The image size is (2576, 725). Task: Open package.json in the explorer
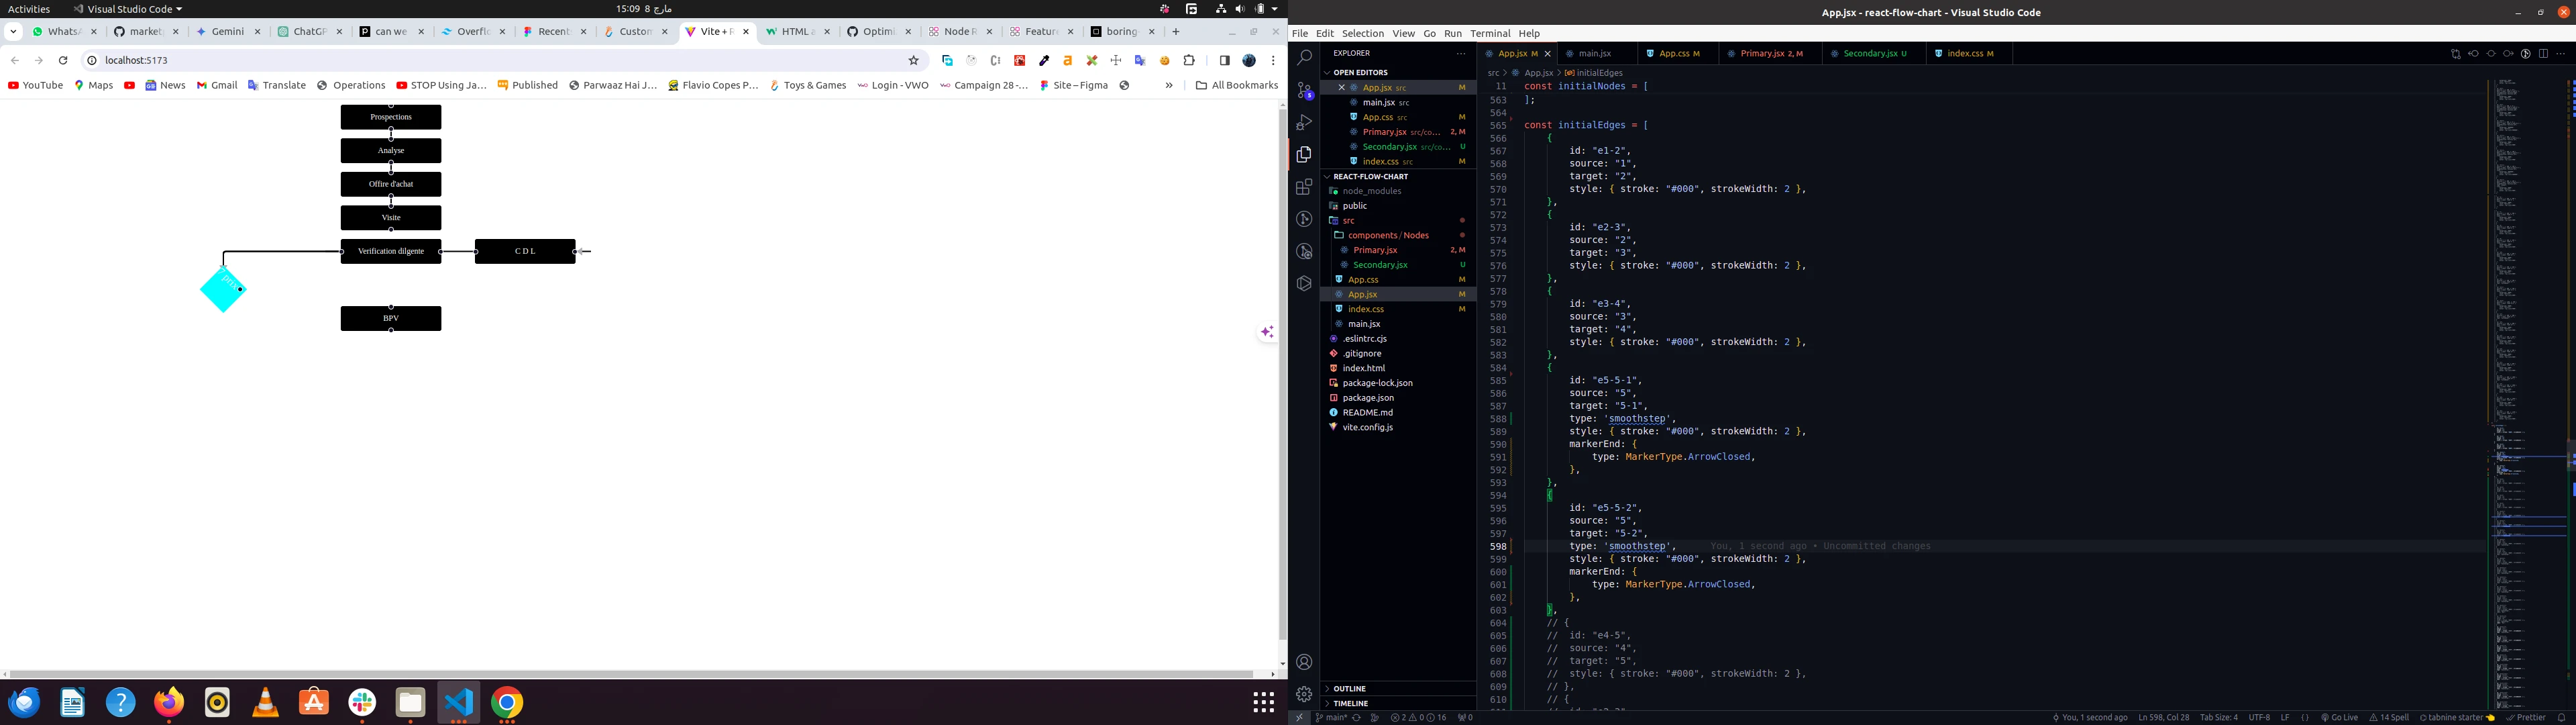pyautogui.click(x=1368, y=397)
